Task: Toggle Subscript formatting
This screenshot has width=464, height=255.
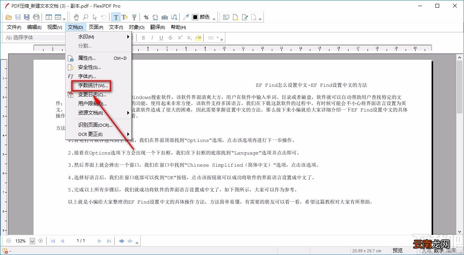Action: tap(189, 38)
